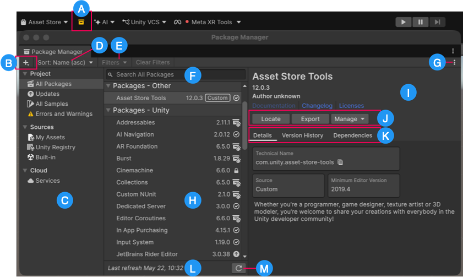Open the Filters dropdown
Viewport: 463px width, 277px height.
click(115, 63)
